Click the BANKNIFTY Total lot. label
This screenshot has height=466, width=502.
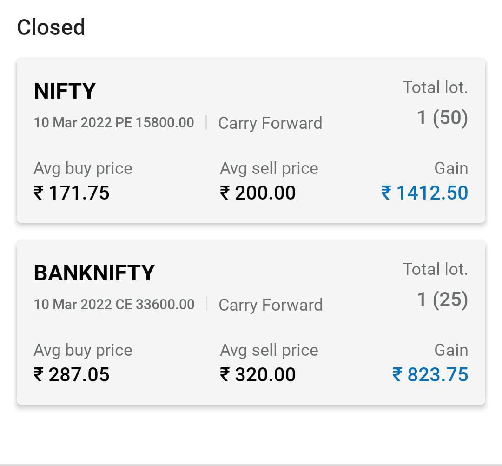click(435, 269)
